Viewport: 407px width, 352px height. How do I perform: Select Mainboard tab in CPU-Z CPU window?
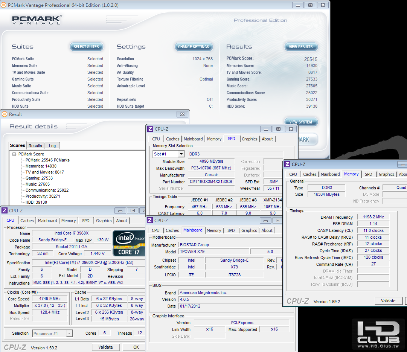pyautogui.click(x=47, y=220)
